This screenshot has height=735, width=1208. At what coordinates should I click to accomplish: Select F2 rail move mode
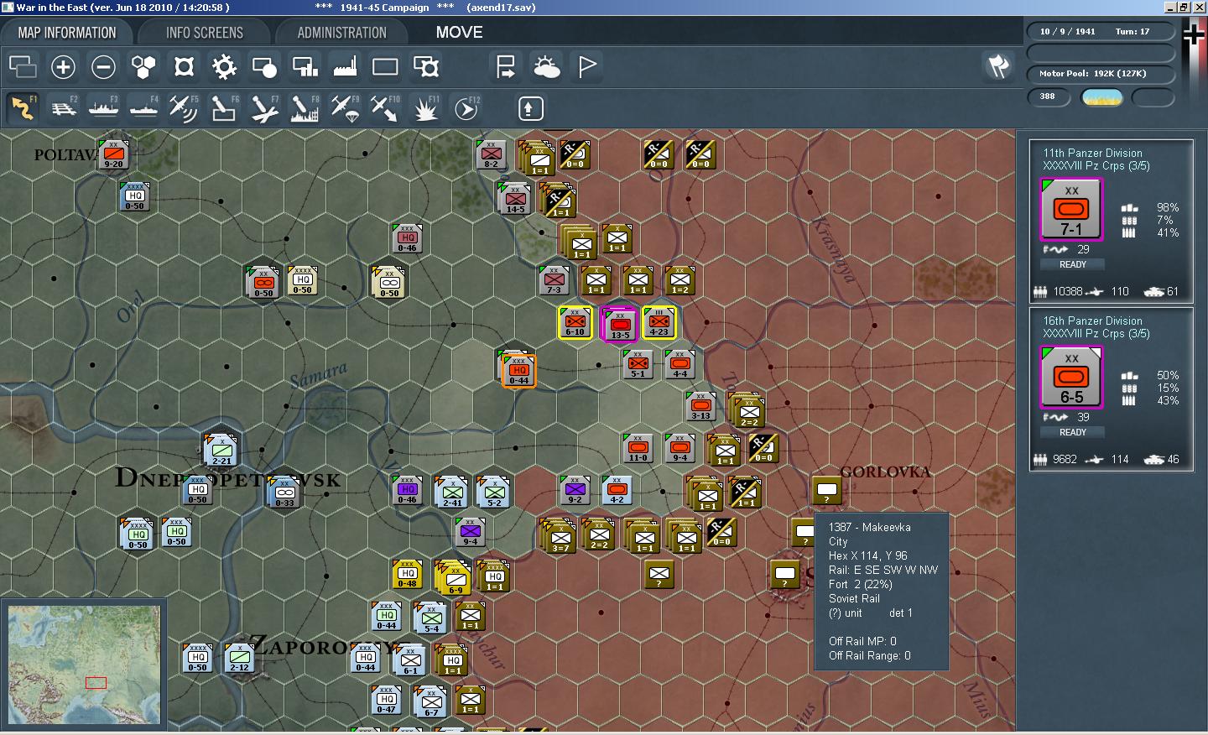pos(64,108)
